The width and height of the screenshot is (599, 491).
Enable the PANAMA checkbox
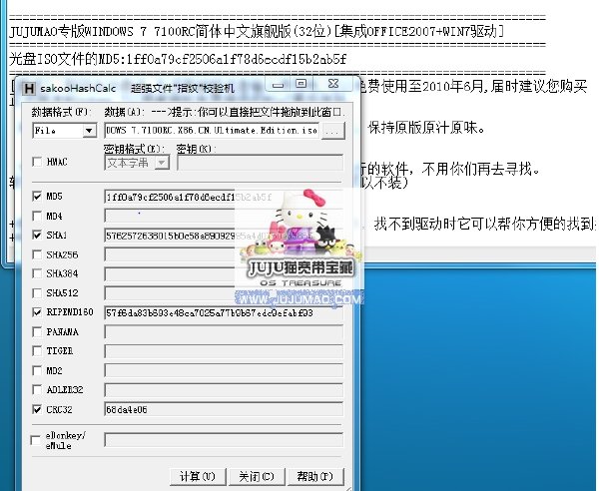click(x=37, y=331)
